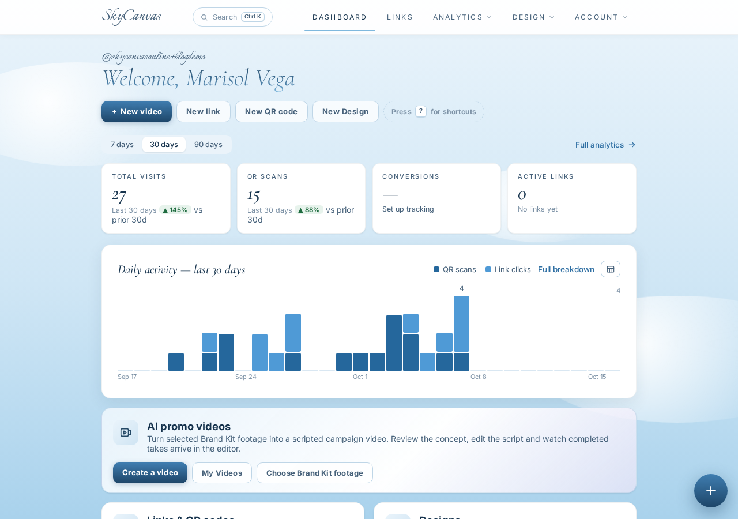
Task: Expand the Design menu
Action: click(533, 17)
